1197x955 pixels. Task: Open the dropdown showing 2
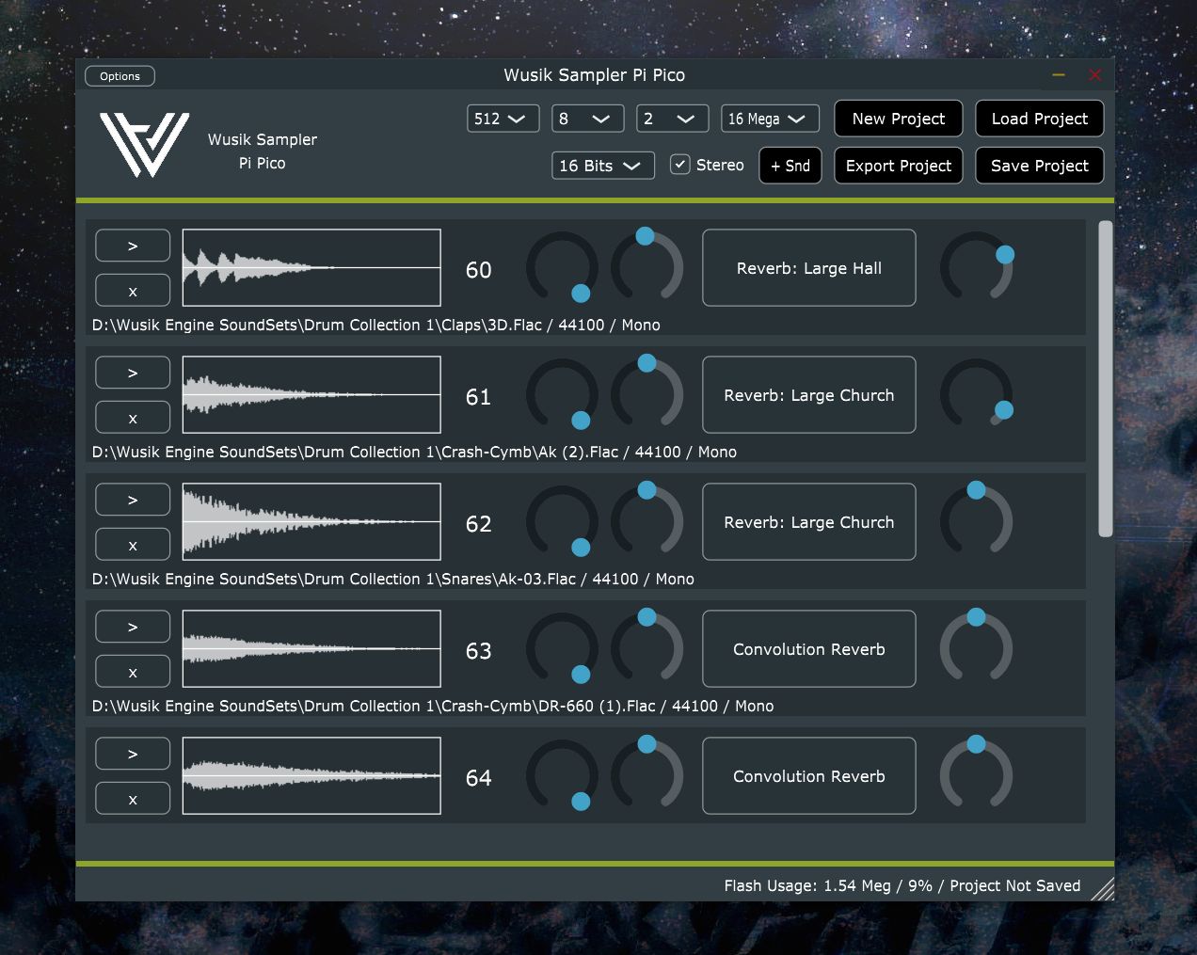click(x=671, y=119)
